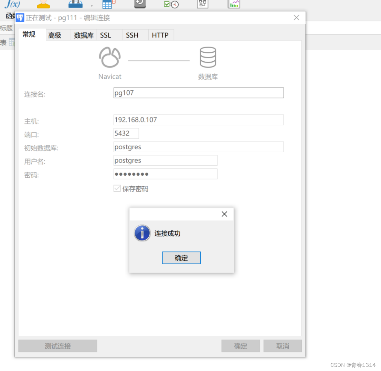Click the blue info icon in success dialog

click(142, 233)
